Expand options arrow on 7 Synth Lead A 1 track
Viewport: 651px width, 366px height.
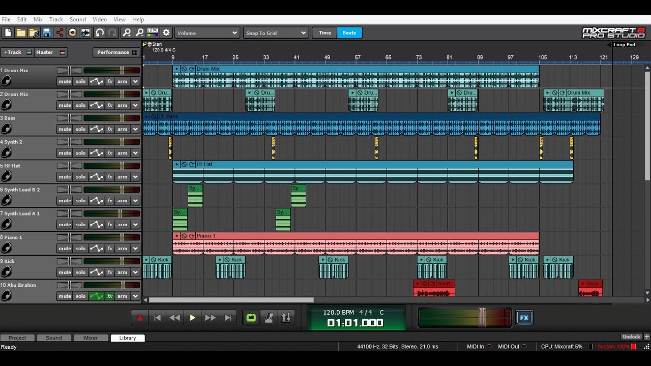(x=135, y=225)
